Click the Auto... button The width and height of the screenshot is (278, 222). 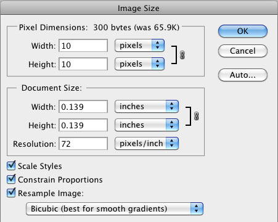[243, 75]
